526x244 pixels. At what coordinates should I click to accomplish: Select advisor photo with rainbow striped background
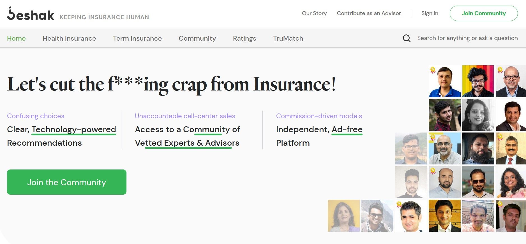click(478, 81)
